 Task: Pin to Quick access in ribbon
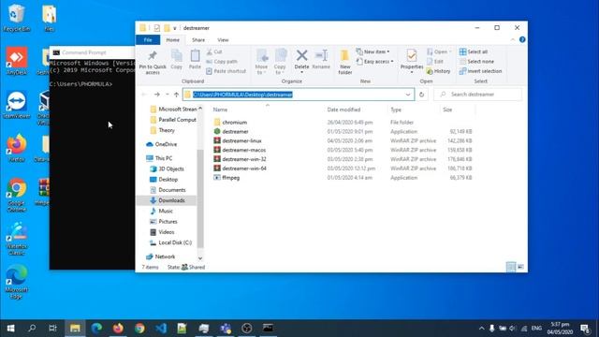click(153, 62)
